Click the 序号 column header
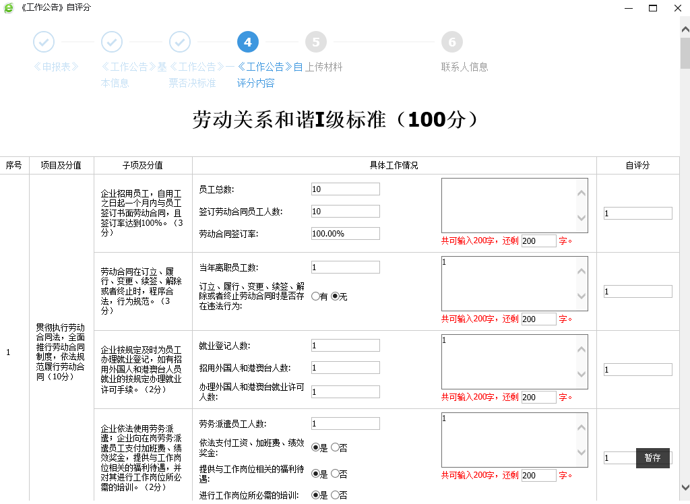The height and width of the screenshot is (504, 690). [14, 166]
